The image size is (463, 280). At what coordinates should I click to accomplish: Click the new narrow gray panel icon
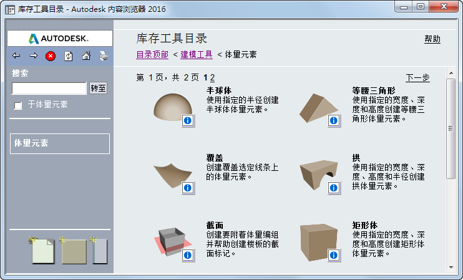click(x=99, y=250)
